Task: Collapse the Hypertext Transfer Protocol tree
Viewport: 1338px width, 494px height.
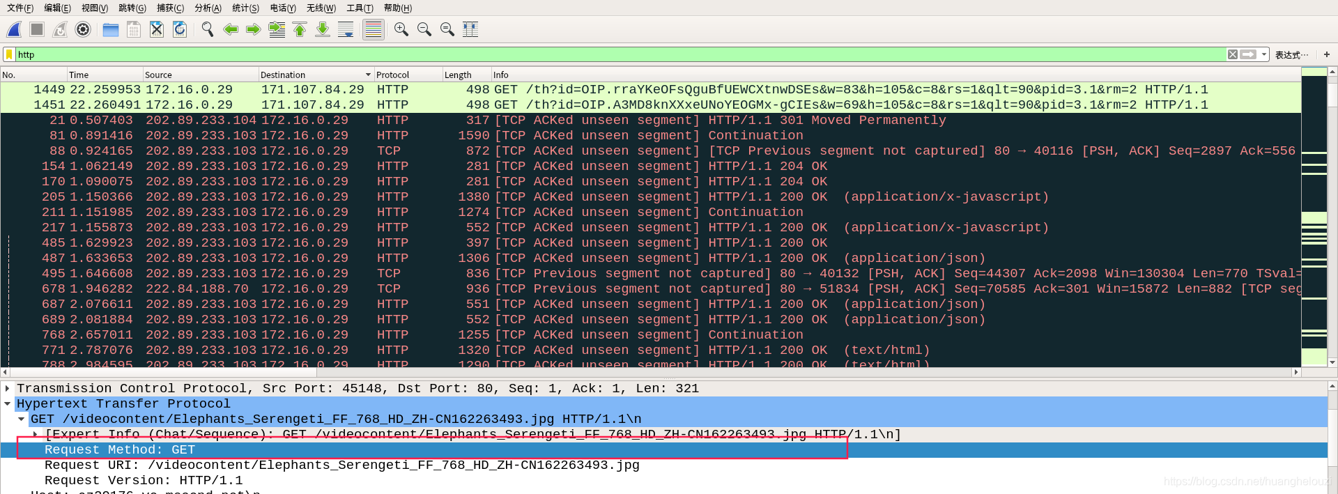Action: 8,404
